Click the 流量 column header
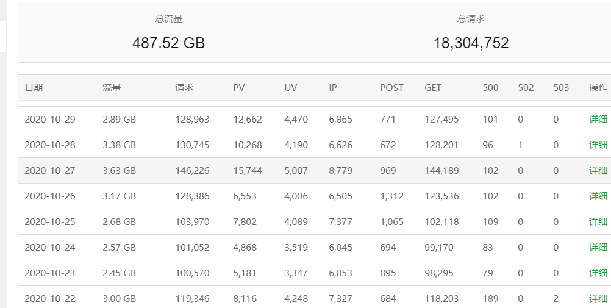The width and height of the screenshot is (611, 308). tap(112, 88)
